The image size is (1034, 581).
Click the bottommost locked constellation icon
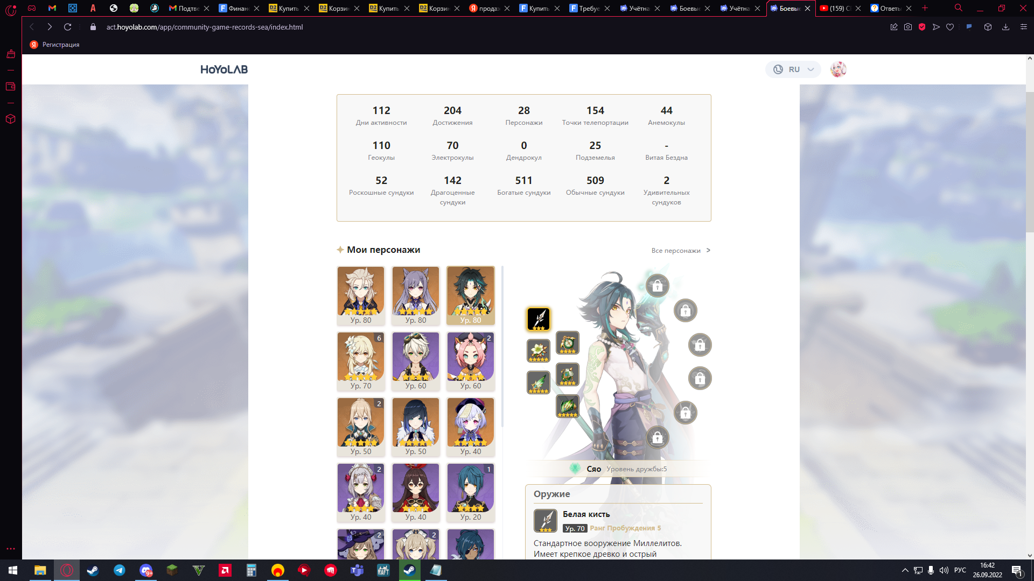click(x=658, y=438)
